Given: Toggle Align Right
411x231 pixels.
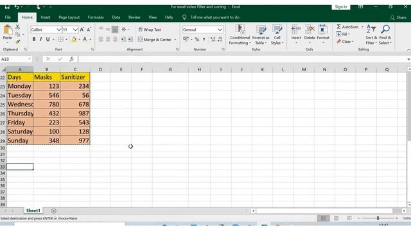Looking at the screenshot, I should click(x=115, y=39).
